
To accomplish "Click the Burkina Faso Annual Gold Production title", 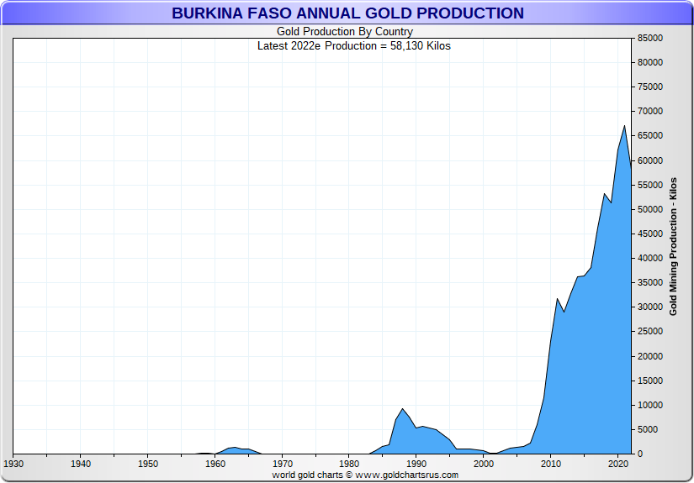I will 347,13.
